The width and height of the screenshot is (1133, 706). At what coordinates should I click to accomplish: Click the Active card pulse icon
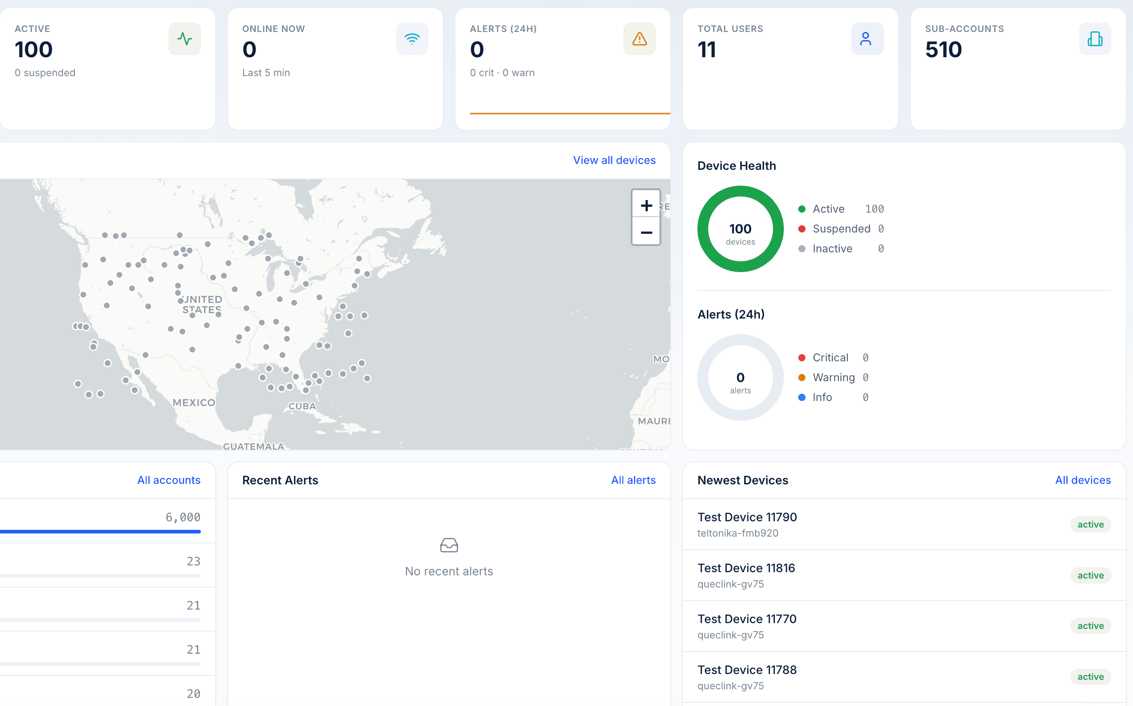[x=184, y=39]
